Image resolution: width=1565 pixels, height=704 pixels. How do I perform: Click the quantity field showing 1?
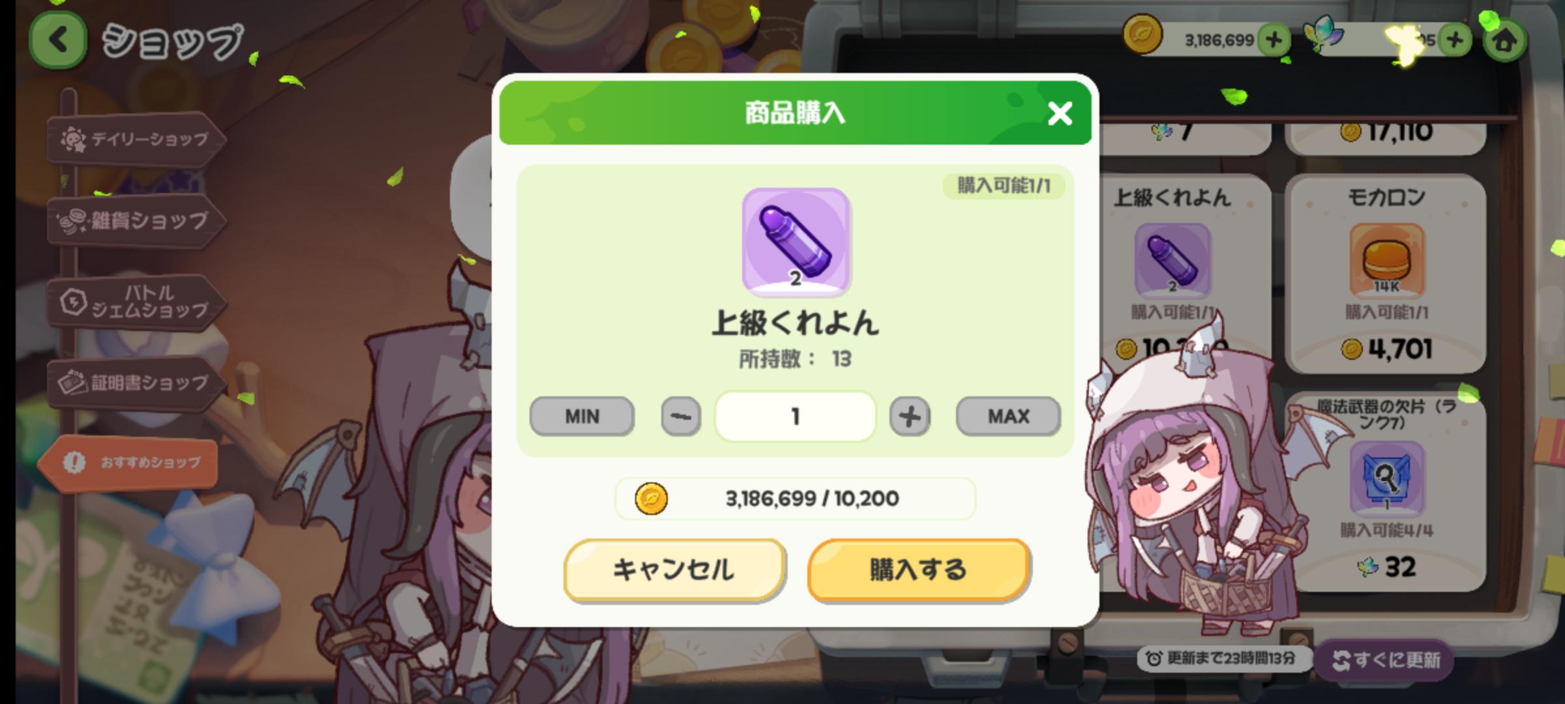(x=796, y=416)
